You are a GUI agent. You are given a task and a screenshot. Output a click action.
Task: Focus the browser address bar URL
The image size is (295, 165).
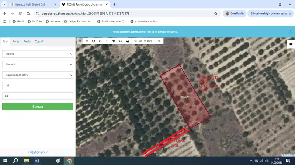click(86, 14)
